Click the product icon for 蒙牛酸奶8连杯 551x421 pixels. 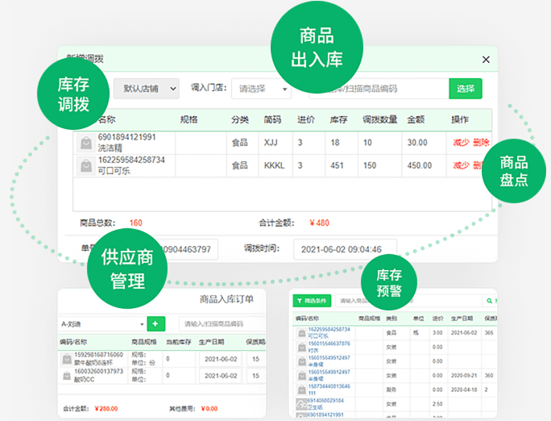click(x=66, y=359)
